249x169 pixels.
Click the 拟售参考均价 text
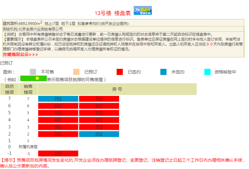(x=103, y=24)
